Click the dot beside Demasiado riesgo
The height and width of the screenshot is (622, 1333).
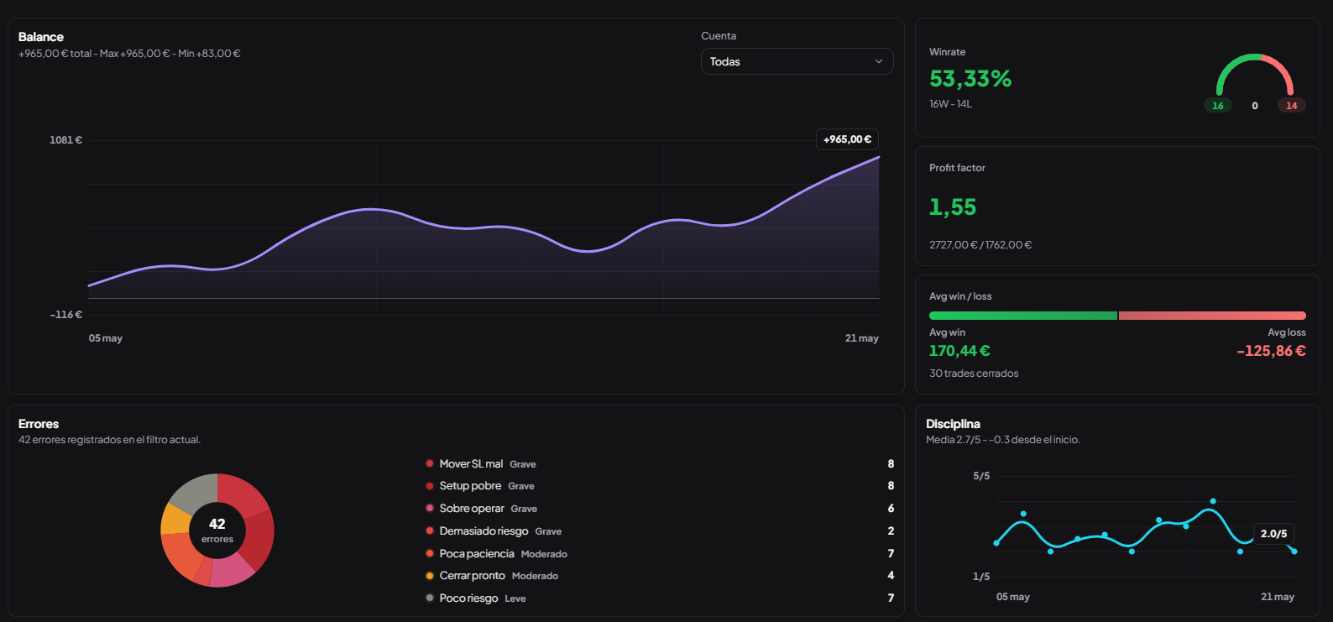(x=430, y=531)
